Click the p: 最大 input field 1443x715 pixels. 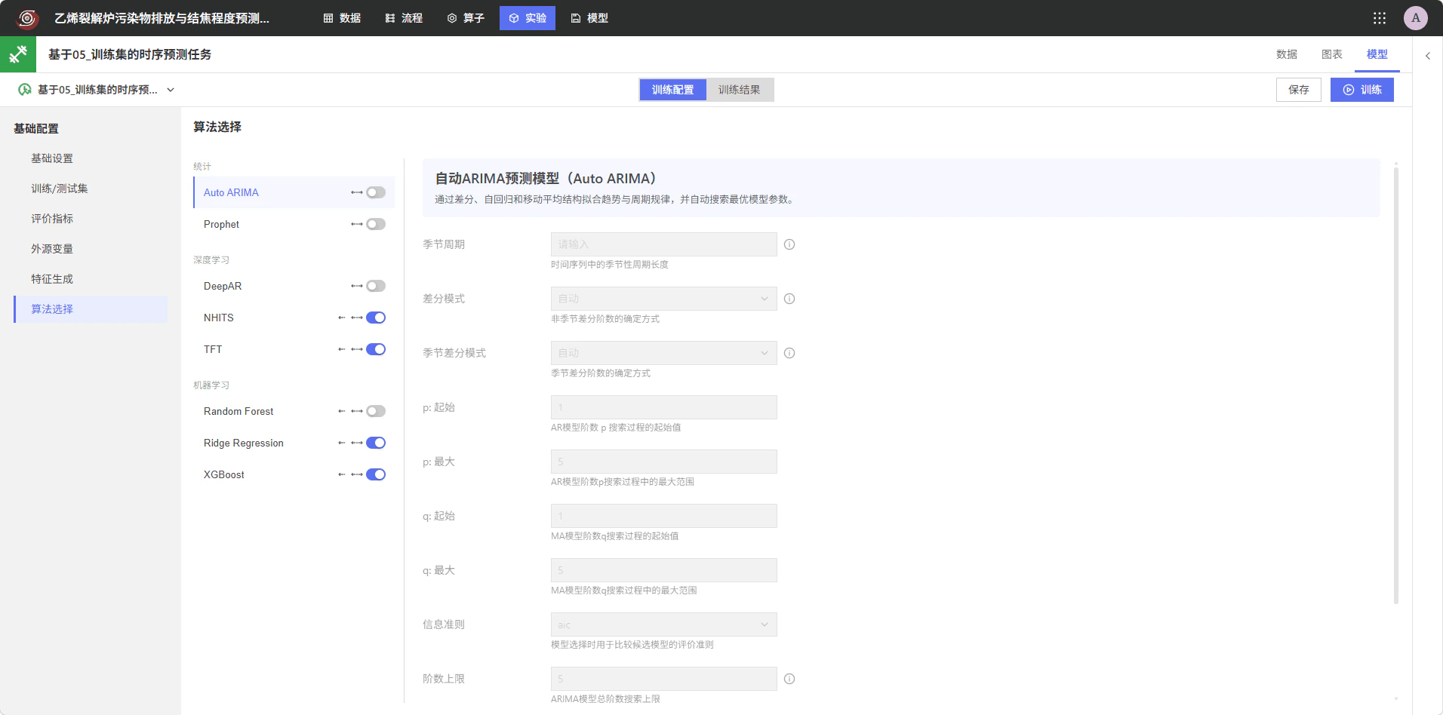coord(664,462)
